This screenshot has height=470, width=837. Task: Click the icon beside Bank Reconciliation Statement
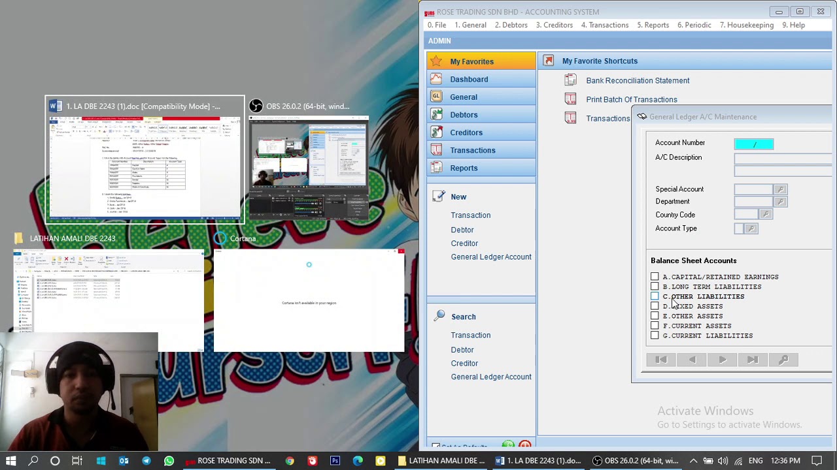(x=570, y=80)
